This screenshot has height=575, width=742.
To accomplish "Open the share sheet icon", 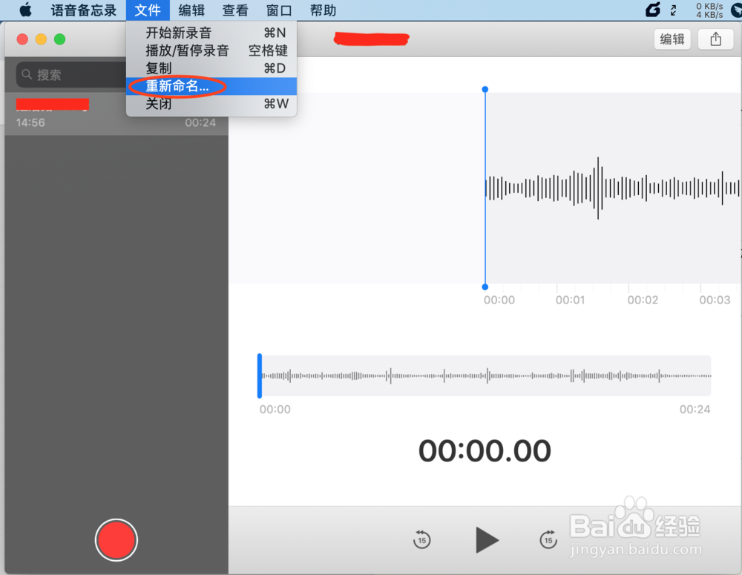I will [715, 39].
